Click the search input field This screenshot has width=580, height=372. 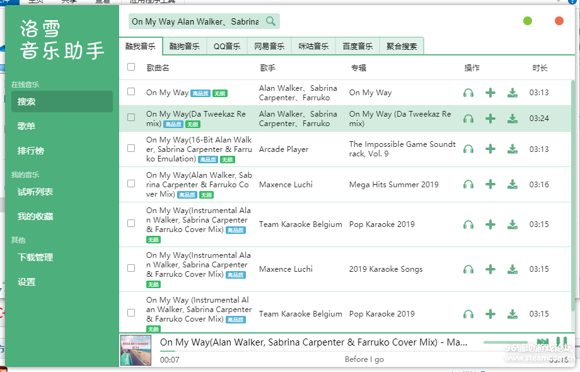click(195, 21)
